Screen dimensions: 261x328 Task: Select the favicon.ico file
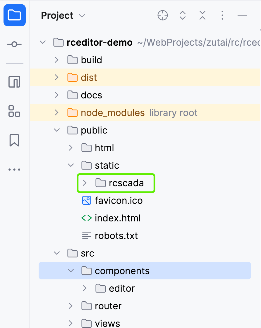(119, 201)
